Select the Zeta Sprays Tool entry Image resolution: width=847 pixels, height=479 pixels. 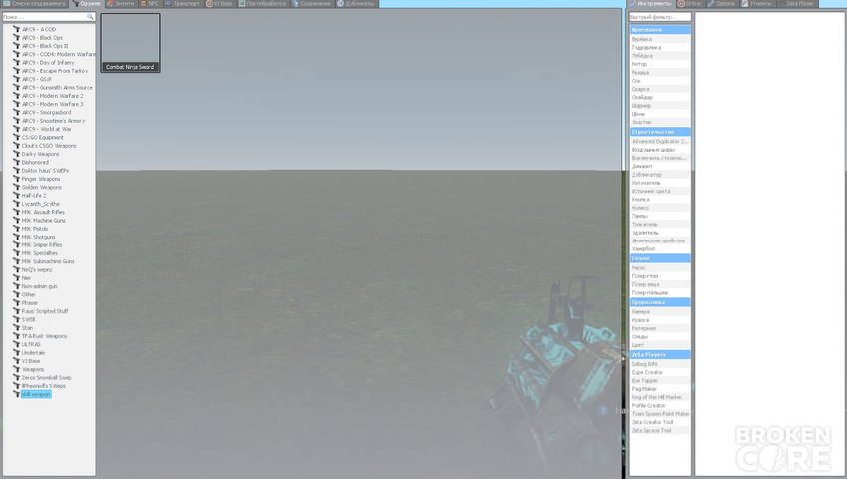click(x=659, y=430)
